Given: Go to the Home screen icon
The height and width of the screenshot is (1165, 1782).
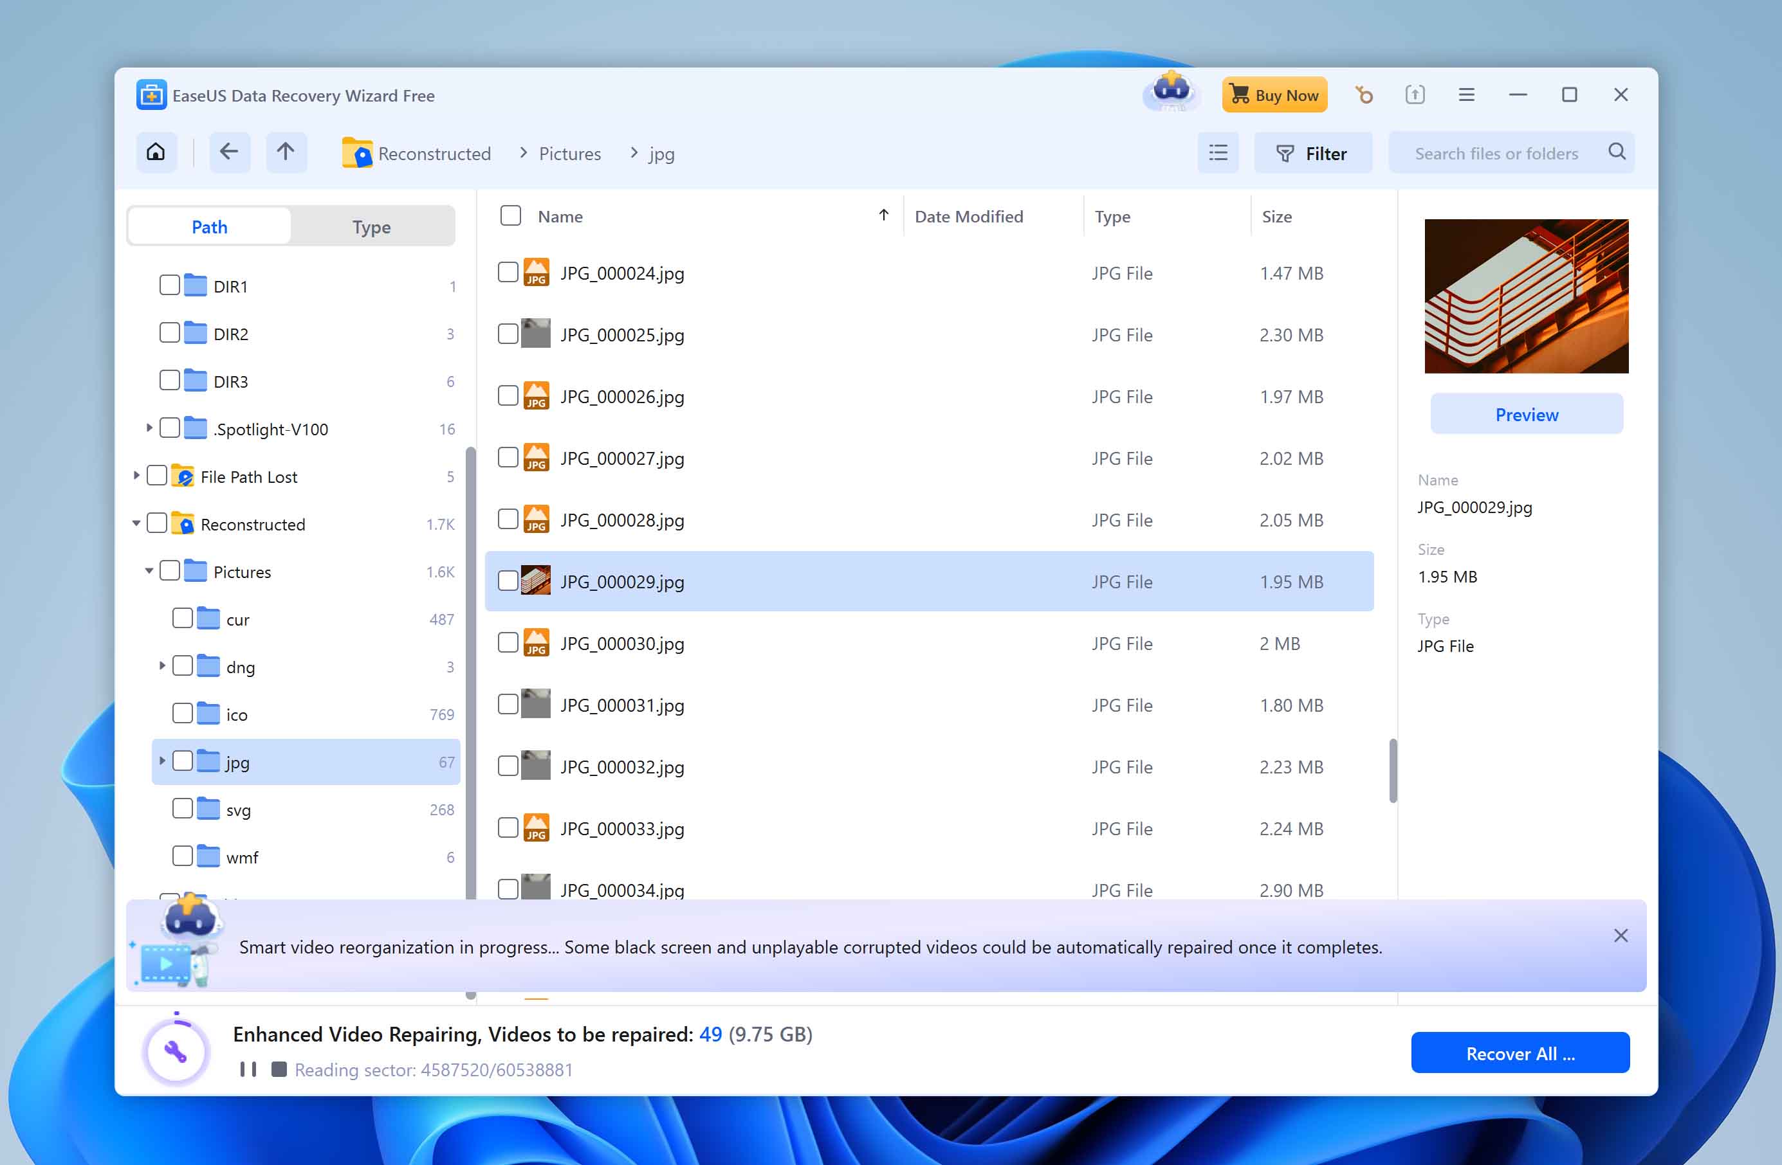Looking at the screenshot, I should point(156,152).
